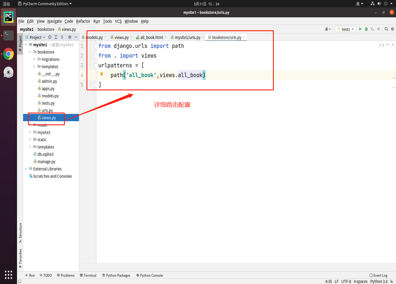This screenshot has height=284, width=396.
Task: Collapse the mysite1 project root node
Action: [x=26, y=45]
